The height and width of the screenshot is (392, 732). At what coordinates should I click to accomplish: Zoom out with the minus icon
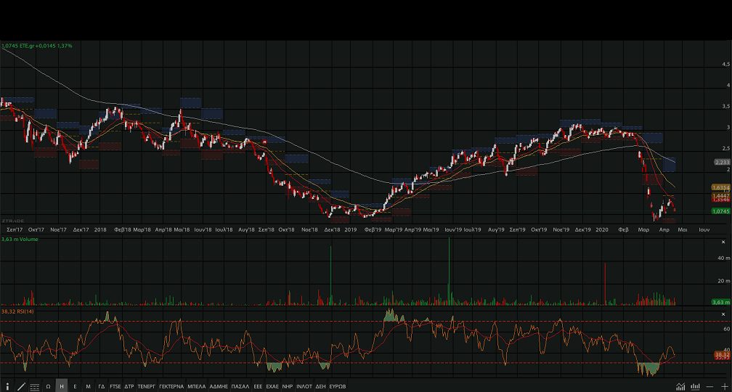tap(709, 386)
